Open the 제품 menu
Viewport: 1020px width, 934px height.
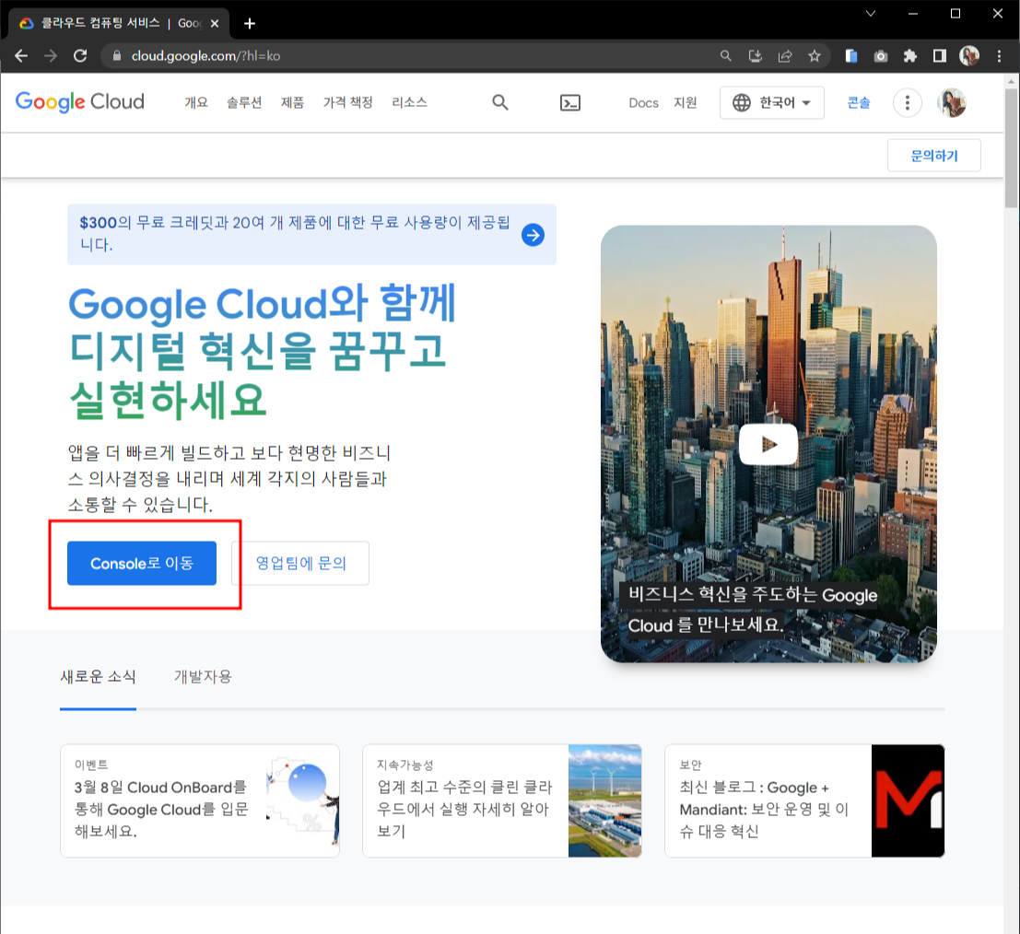click(x=292, y=103)
